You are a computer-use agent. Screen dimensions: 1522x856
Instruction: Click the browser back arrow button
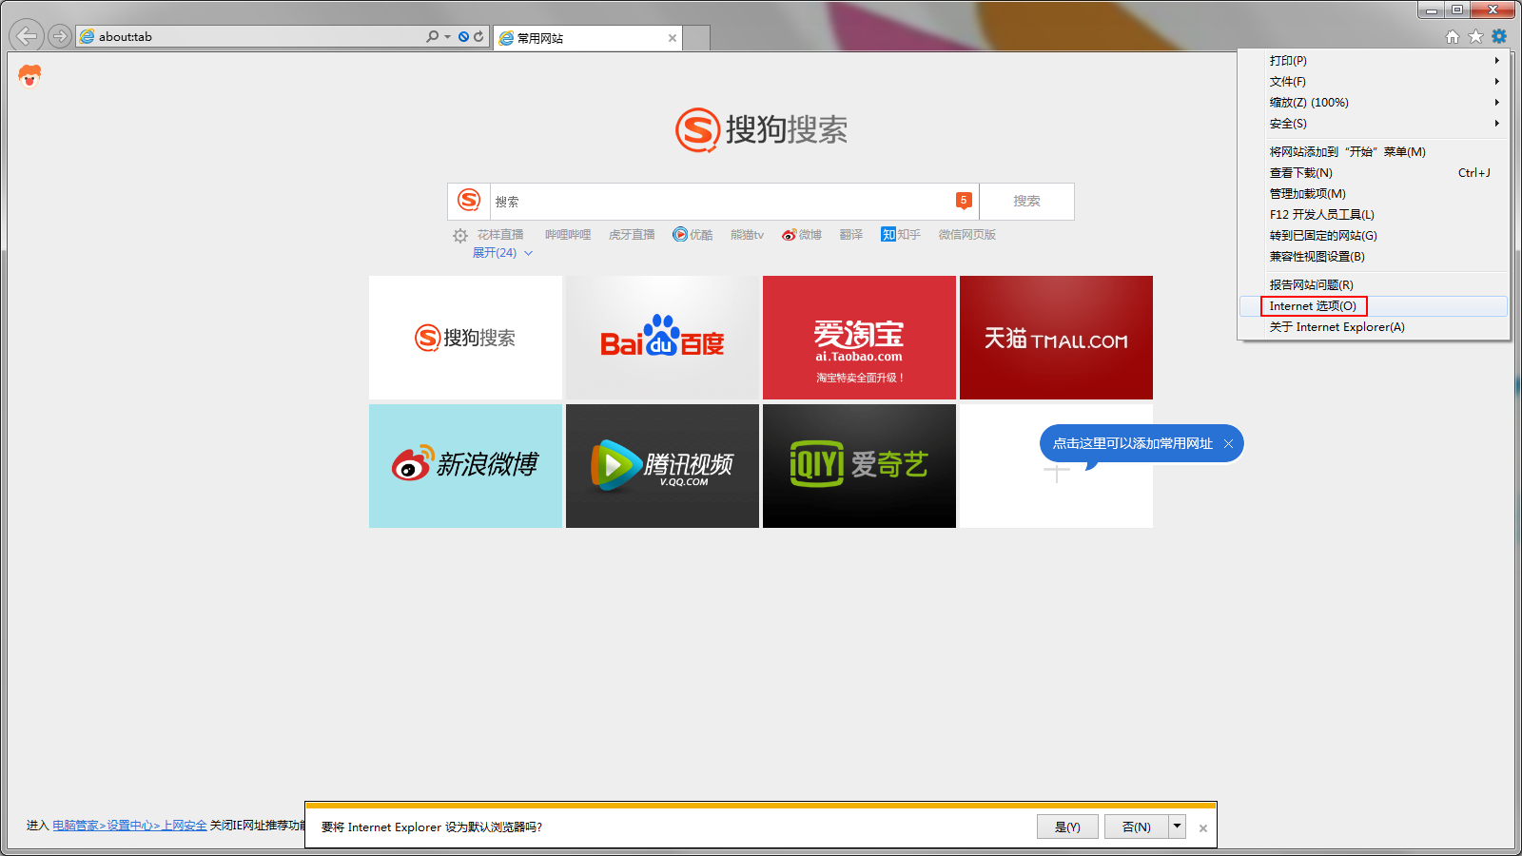click(x=28, y=36)
